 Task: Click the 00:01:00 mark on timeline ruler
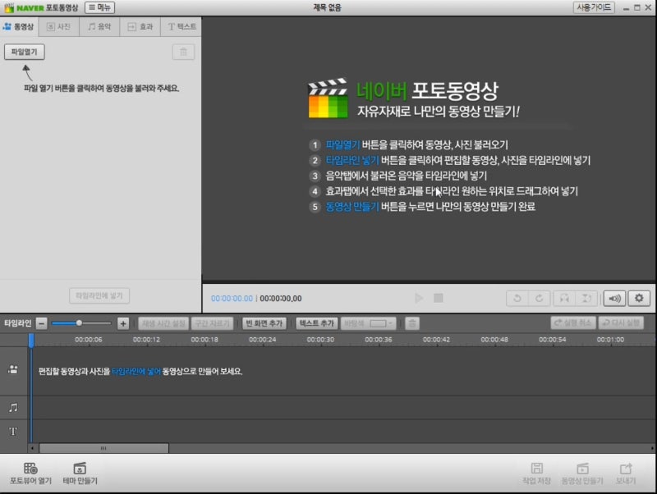point(610,340)
